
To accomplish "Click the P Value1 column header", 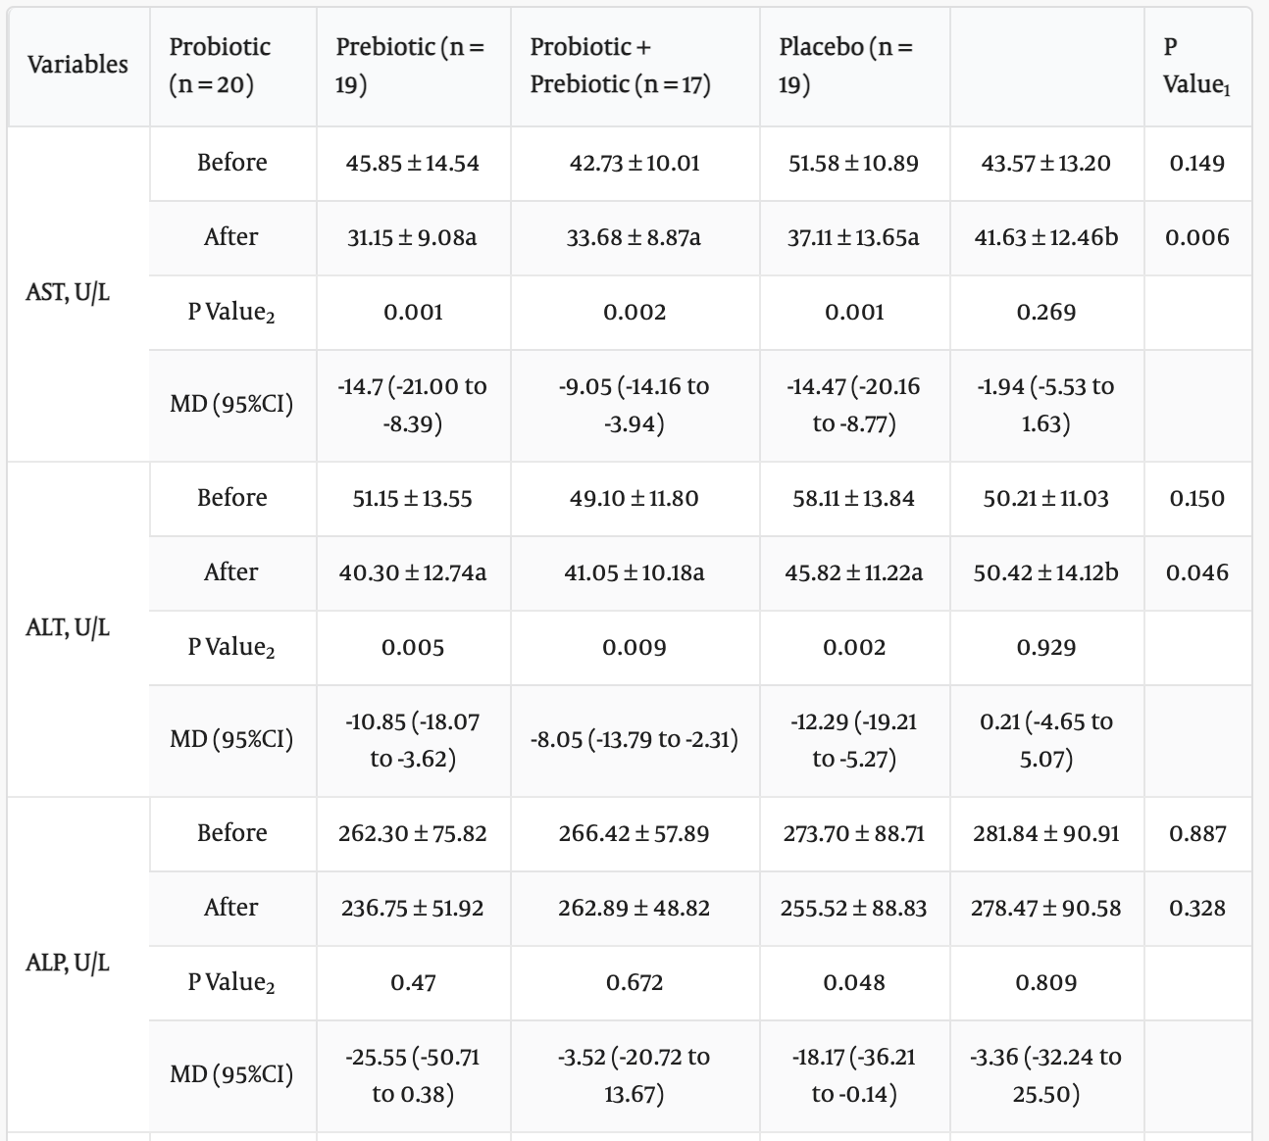I will point(1197,66).
